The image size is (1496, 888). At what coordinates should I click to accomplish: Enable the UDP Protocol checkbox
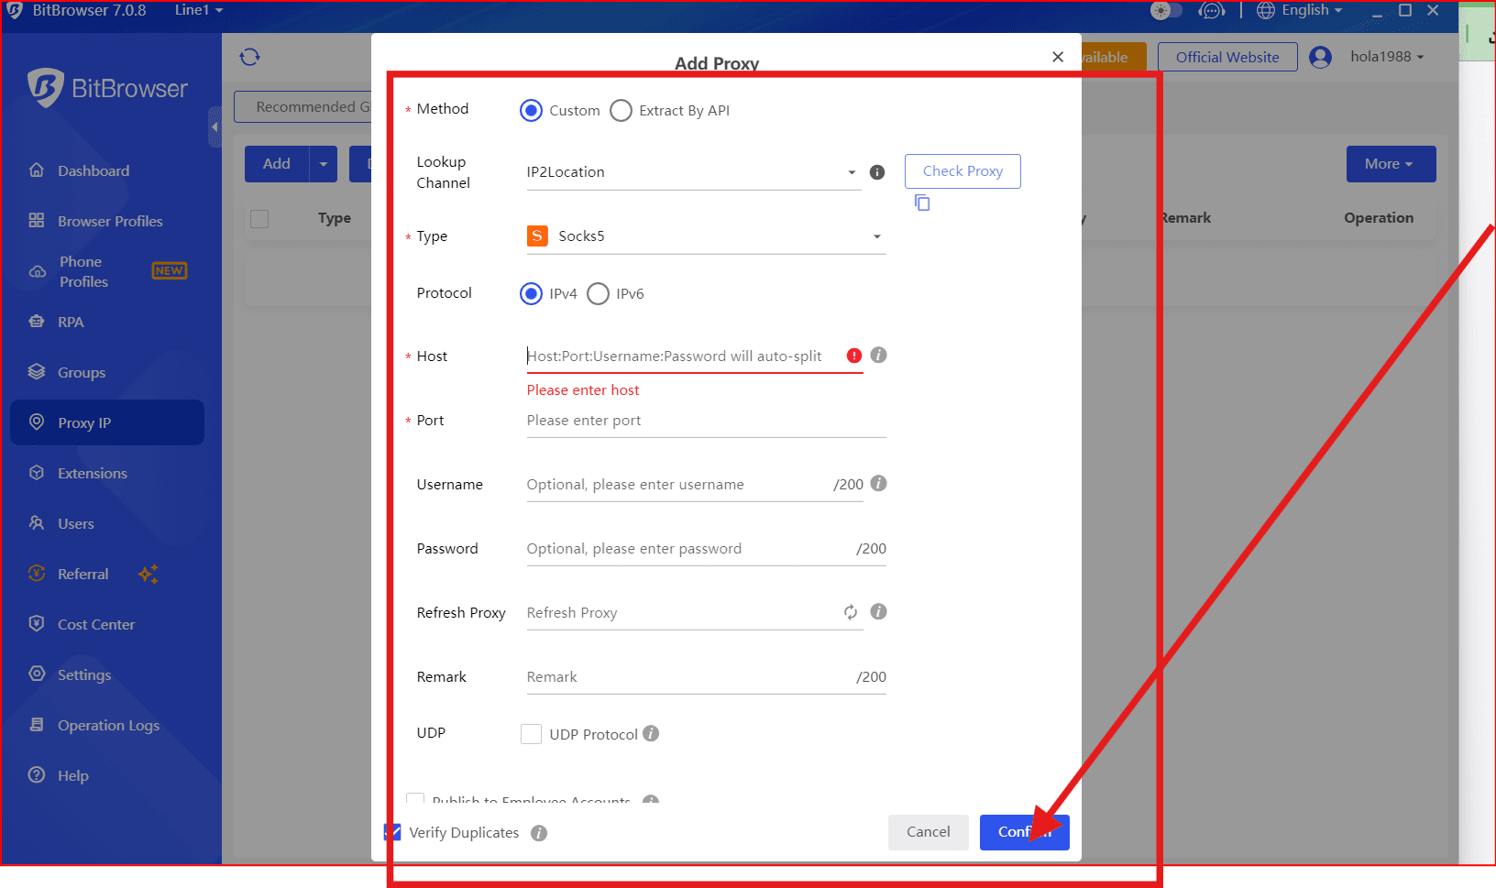531,734
